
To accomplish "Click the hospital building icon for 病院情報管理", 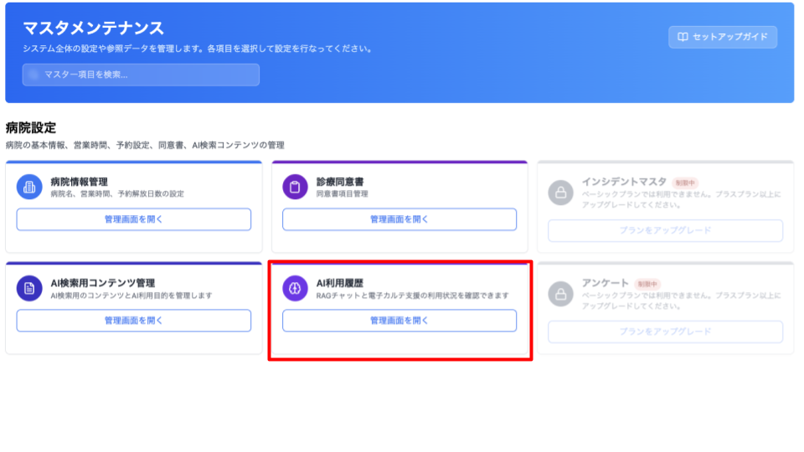I will pos(29,187).
